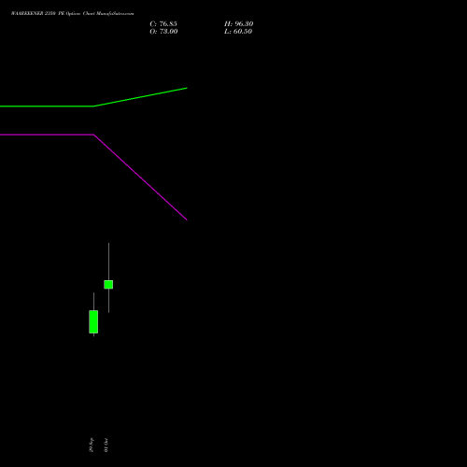
Task: Click the magenta indicator line
Action: point(93,134)
